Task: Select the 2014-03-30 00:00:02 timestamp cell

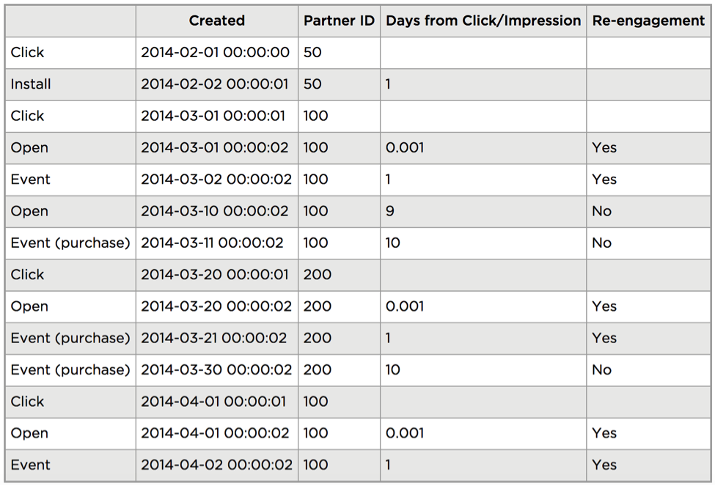Action: coord(216,370)
